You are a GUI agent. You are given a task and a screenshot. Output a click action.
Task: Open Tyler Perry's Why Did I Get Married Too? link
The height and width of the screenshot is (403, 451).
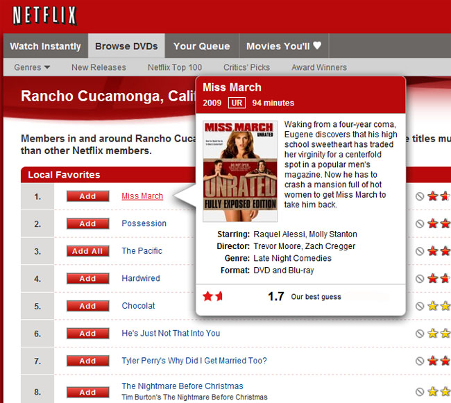(x=194, y=361)
